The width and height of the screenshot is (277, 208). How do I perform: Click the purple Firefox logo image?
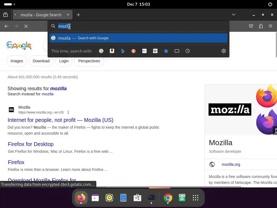pyautogui.click(x=266, y=122)
